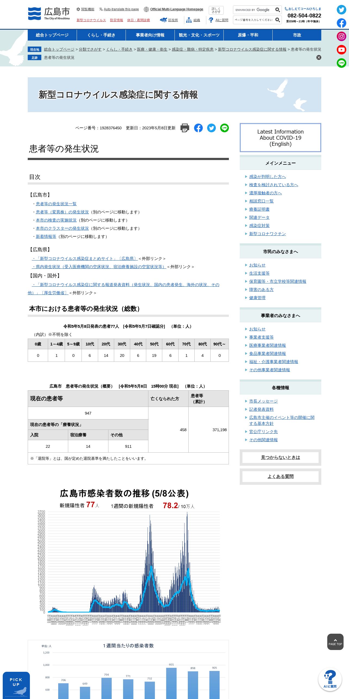Open the 市政 nav tab
This screenshot has width=349, height=699.
click(297, 35)
